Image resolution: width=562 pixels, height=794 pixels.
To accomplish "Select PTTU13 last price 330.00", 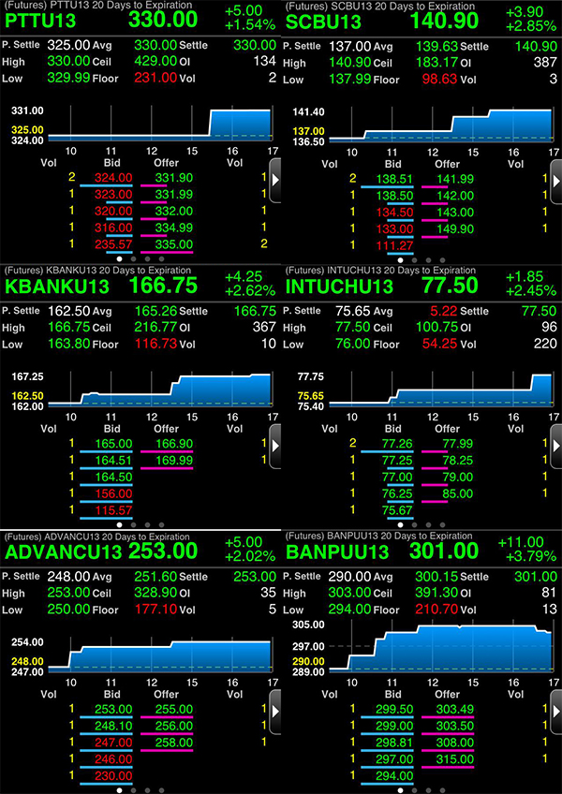I will 163,20.
